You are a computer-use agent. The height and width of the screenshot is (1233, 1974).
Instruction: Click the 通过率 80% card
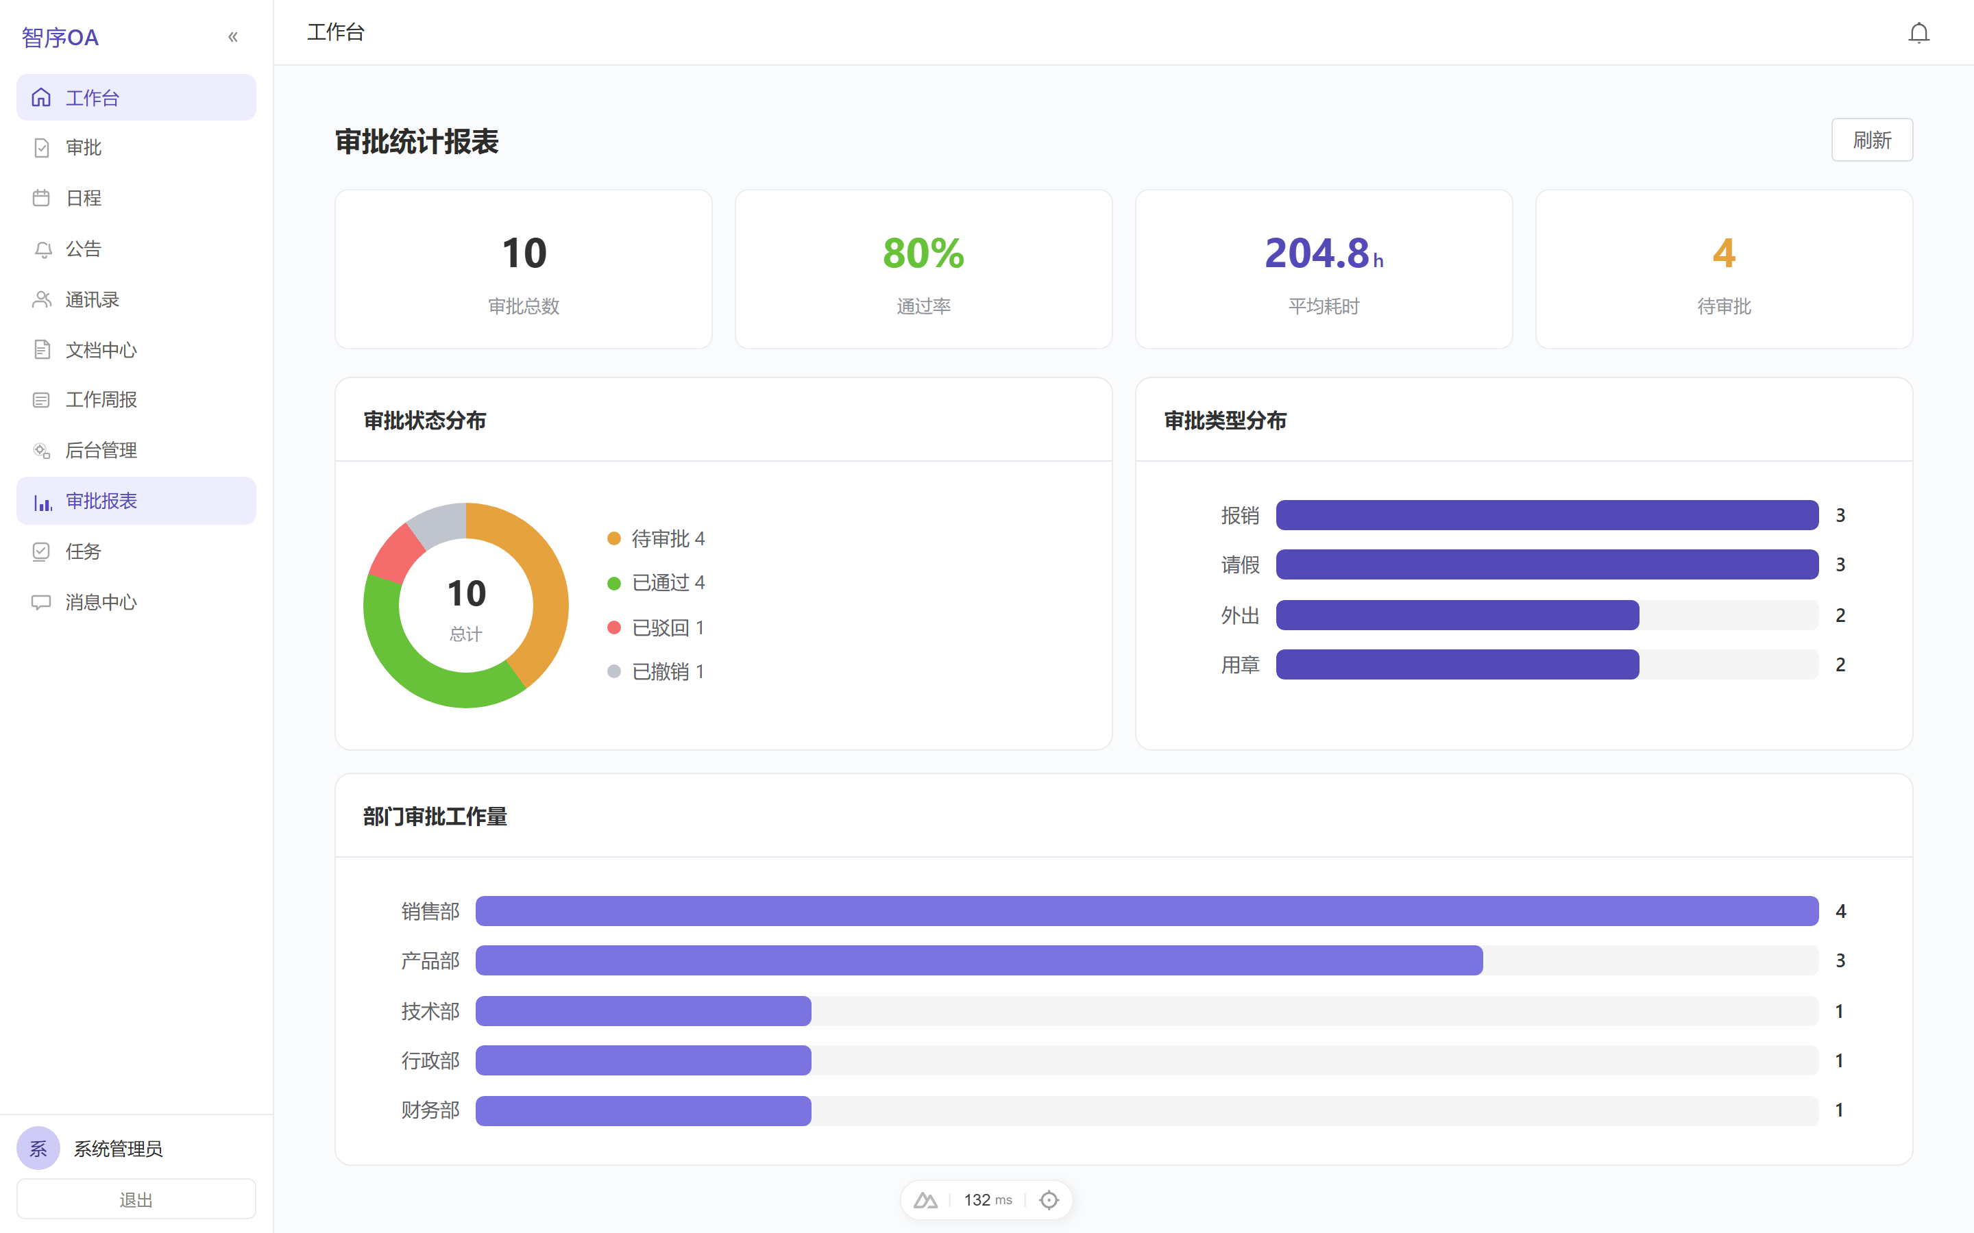(923, 269)
